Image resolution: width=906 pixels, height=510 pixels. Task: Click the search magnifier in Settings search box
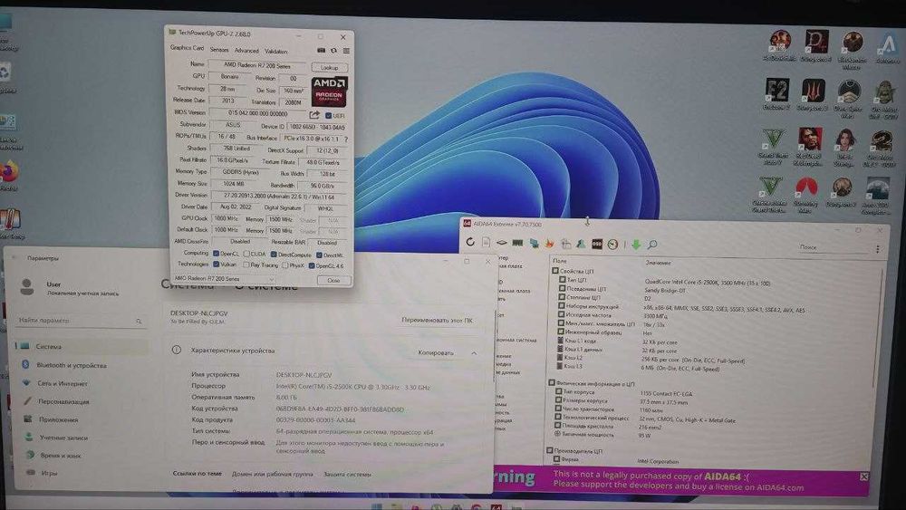[139, 321]
